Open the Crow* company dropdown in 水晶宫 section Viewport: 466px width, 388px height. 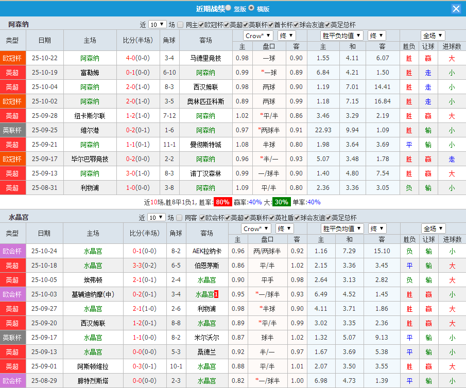pos(256,228)
